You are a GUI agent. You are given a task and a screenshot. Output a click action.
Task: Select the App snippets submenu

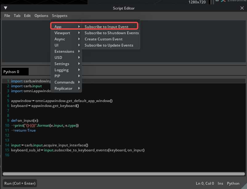point(66,27)
